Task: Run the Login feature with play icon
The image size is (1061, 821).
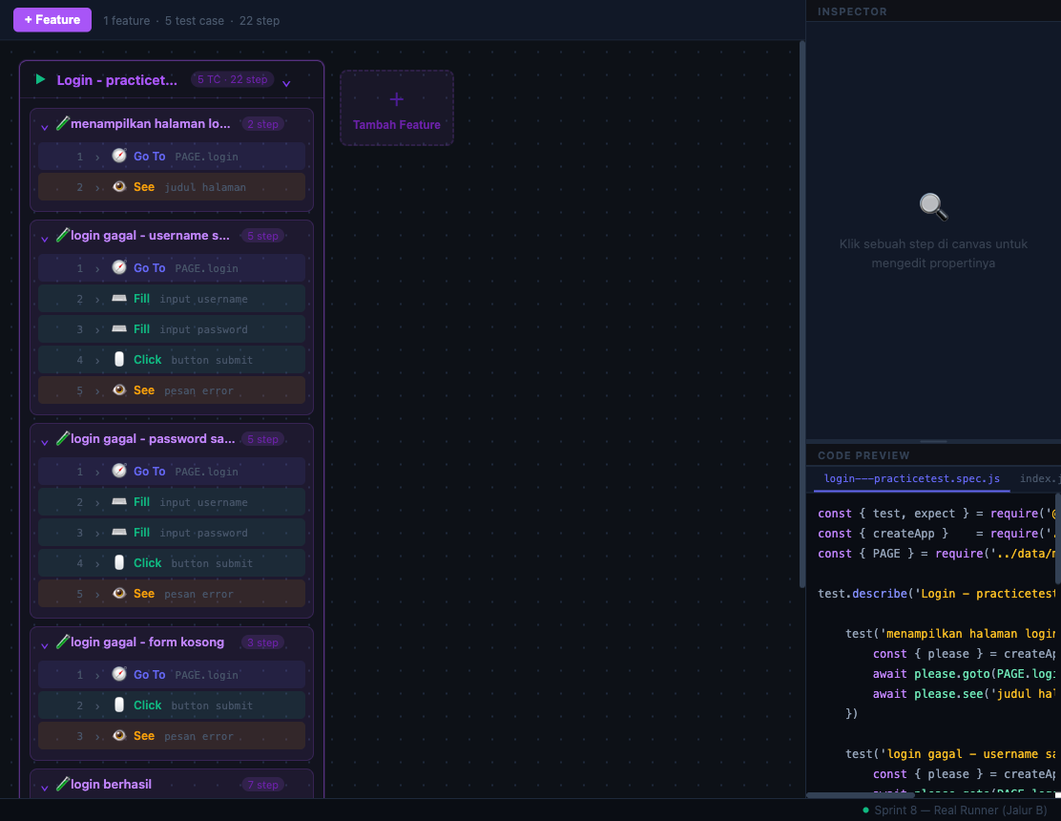Action: pyautogui.click(x=40, y=80)
